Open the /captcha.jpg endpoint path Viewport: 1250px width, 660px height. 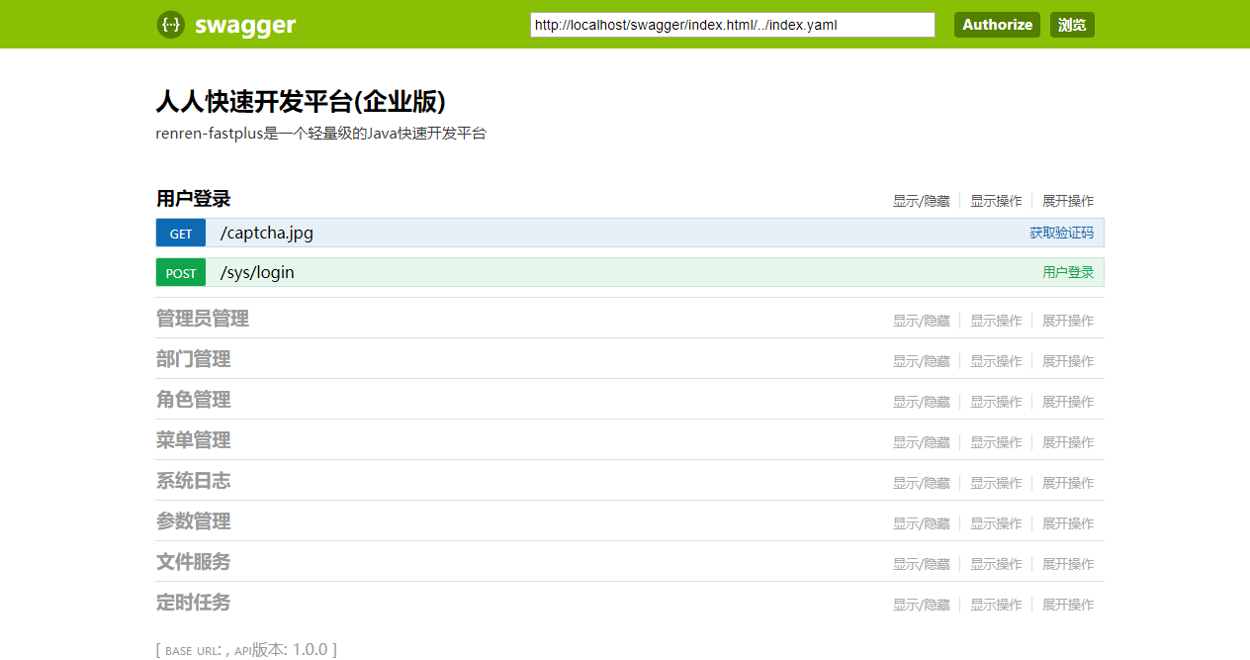267,234
